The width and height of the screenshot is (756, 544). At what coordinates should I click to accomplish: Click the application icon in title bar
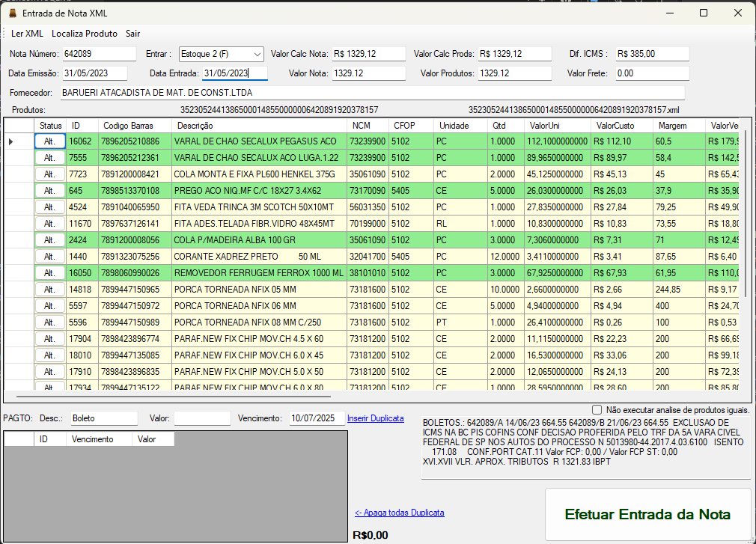(x=11, y=13)
